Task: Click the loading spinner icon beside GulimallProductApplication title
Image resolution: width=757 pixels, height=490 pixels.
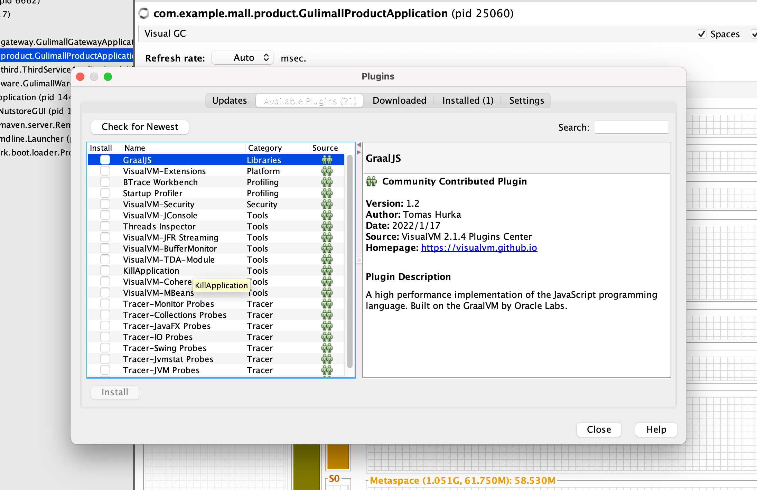Action: tap(144, 13)
